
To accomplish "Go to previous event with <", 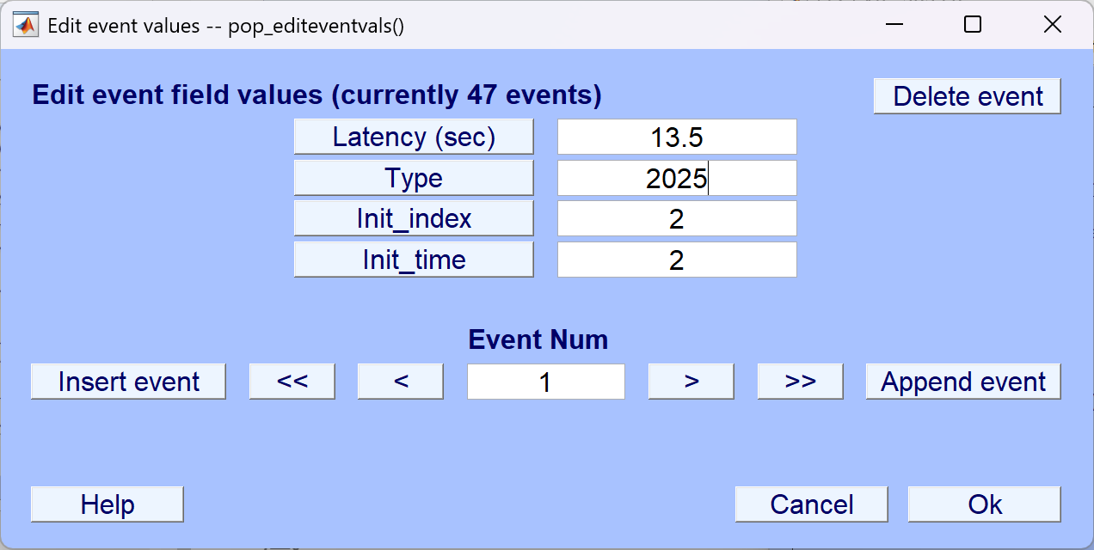I will pos(401,382).
